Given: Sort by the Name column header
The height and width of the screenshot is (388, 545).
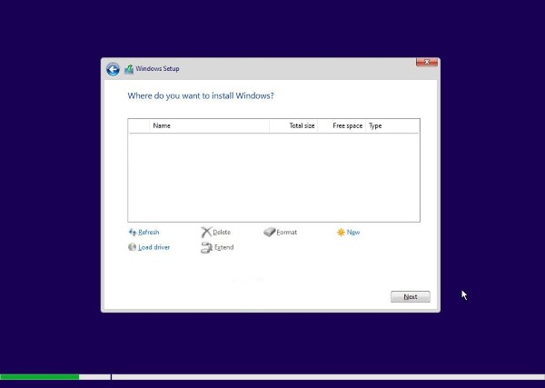Looking at the screenshot, I should (x=209, y=126).
